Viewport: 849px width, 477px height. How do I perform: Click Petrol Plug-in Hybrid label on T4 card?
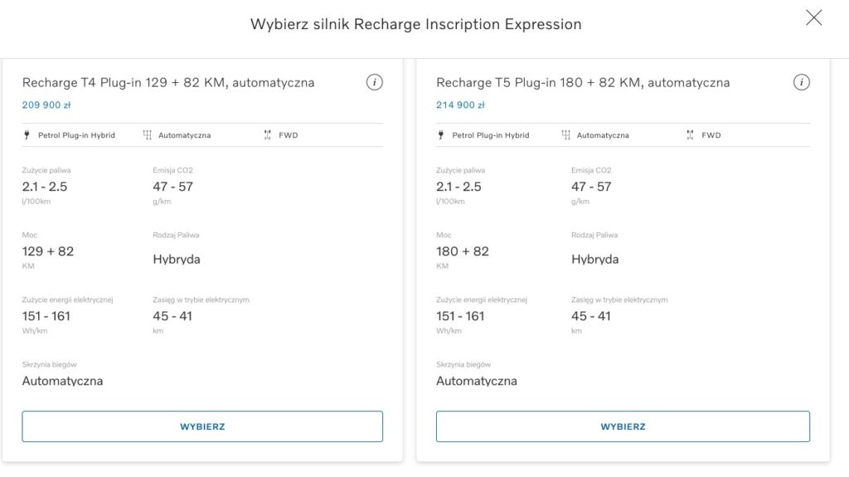click(x=76, y=135)
